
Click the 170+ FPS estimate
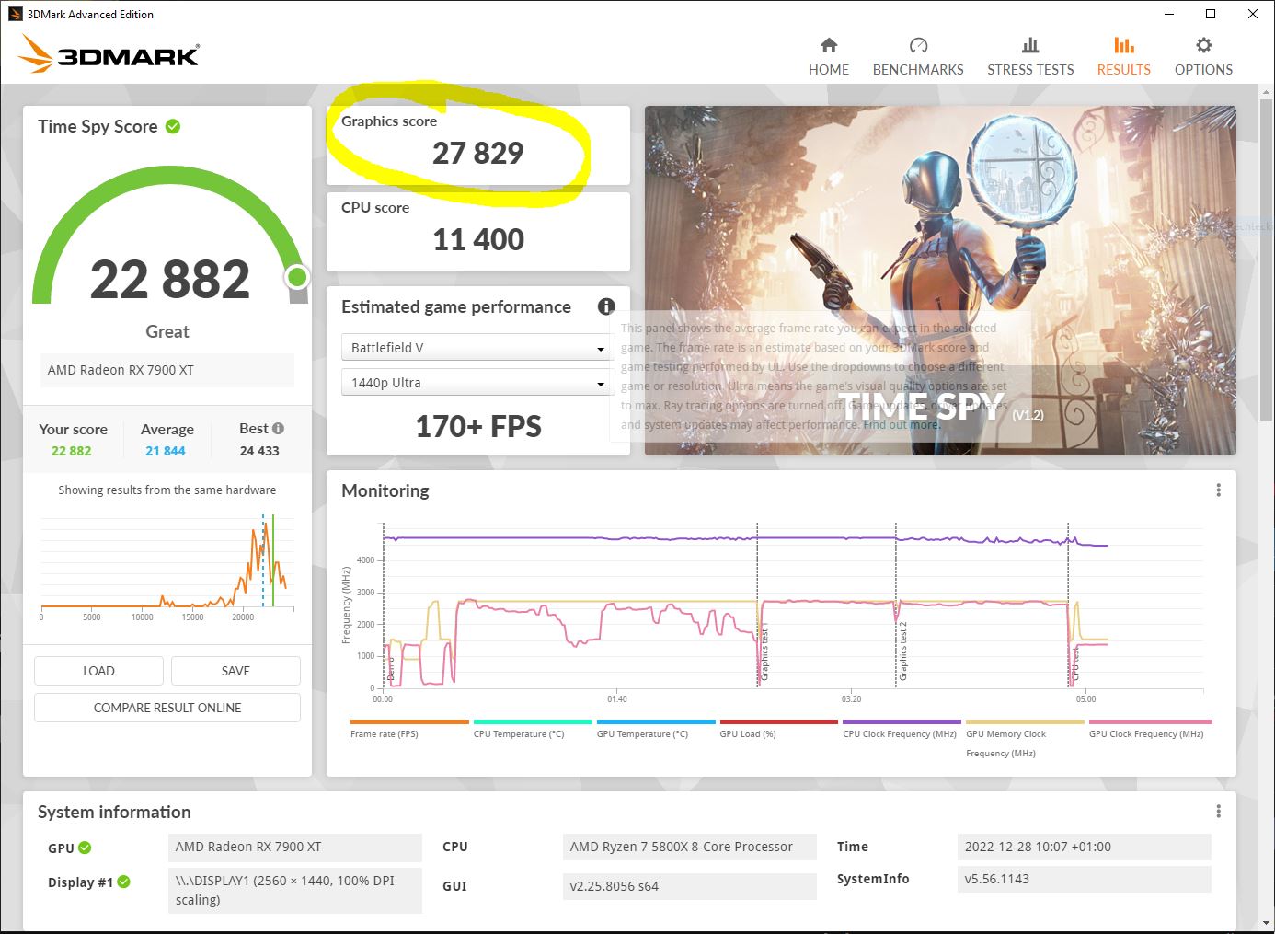point(478,427)
